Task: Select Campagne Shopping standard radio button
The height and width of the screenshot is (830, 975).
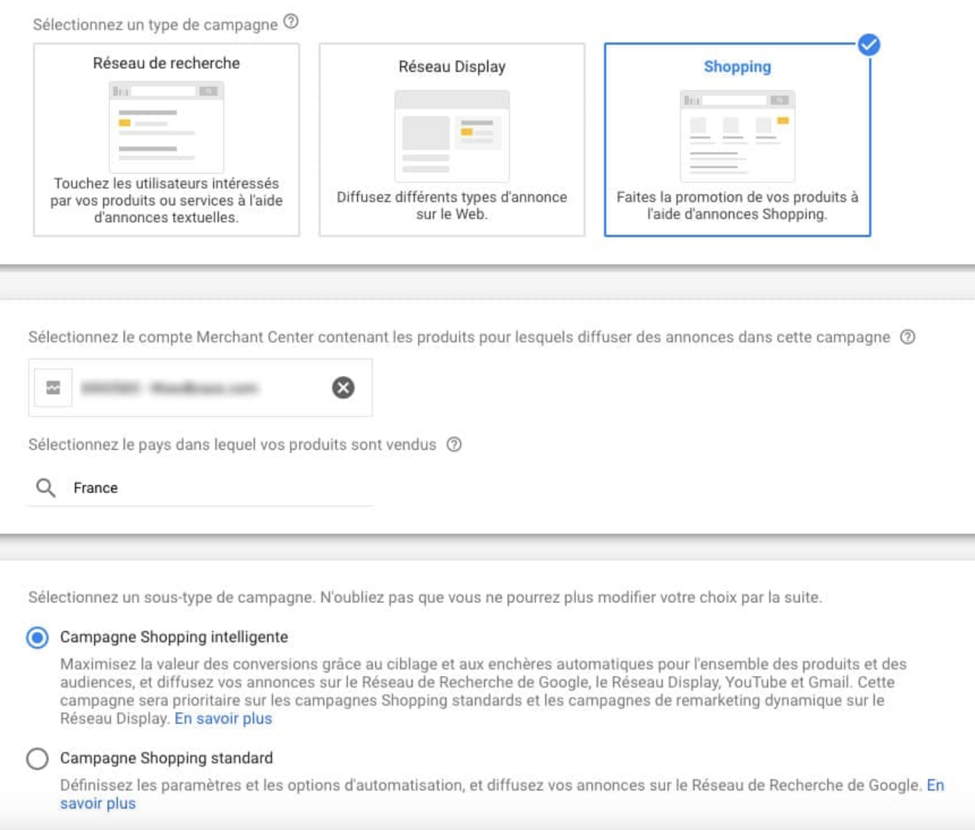Action: pyautogui.click(x=38, y=758)
